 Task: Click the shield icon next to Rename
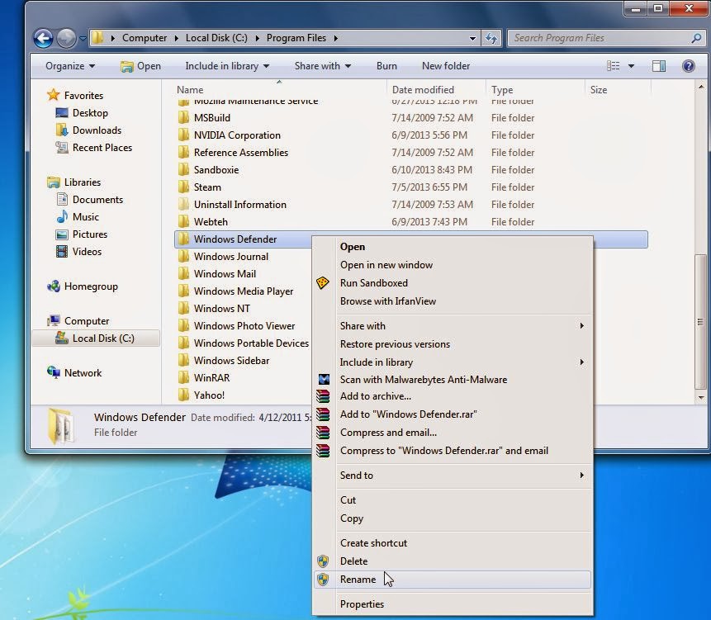[323, 580]
